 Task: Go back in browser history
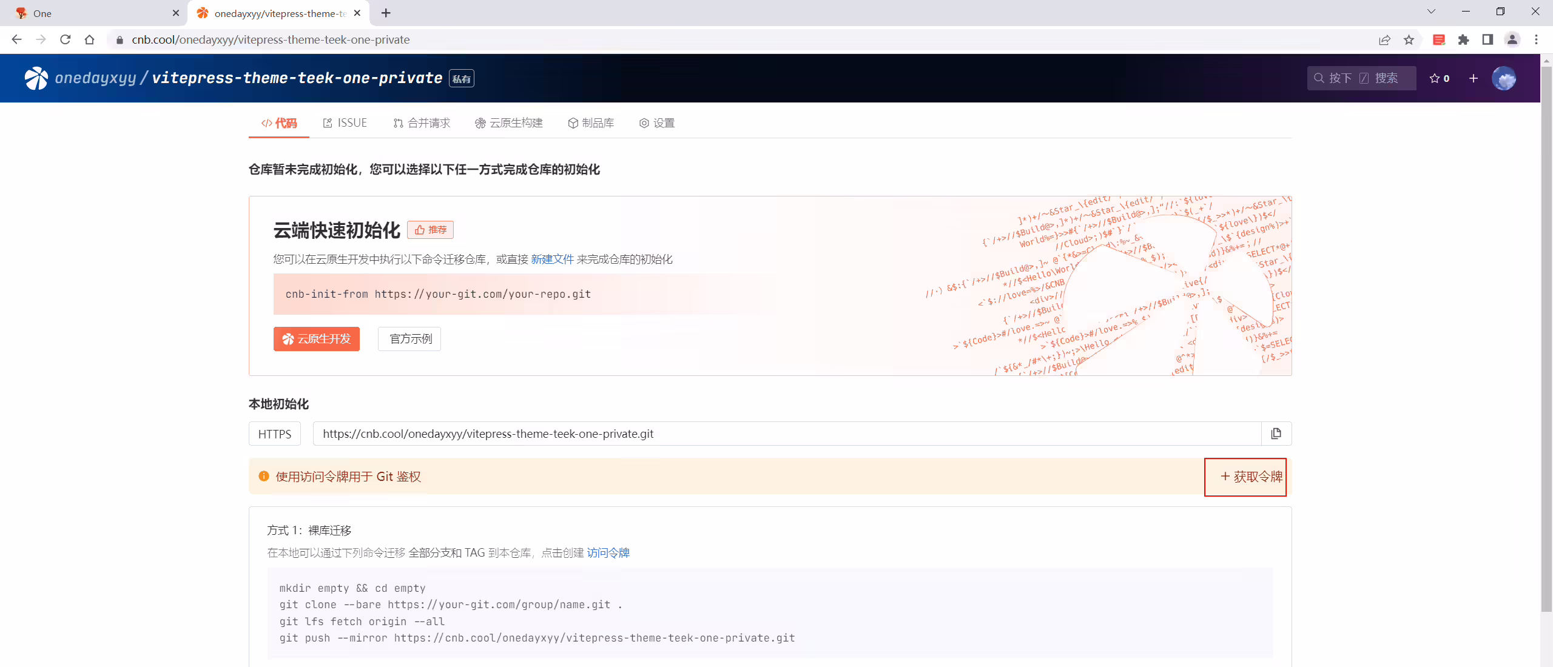tap(16, 39)
